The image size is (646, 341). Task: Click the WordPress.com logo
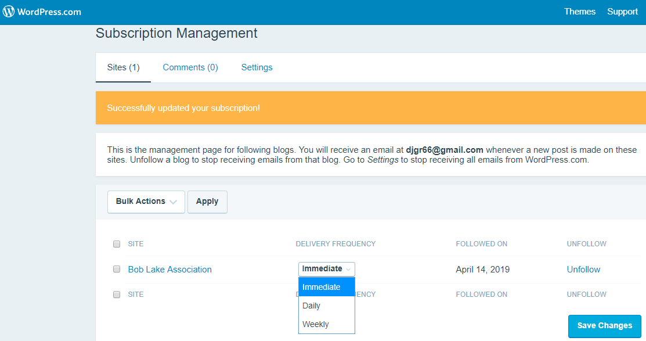[x=42, y=12]
